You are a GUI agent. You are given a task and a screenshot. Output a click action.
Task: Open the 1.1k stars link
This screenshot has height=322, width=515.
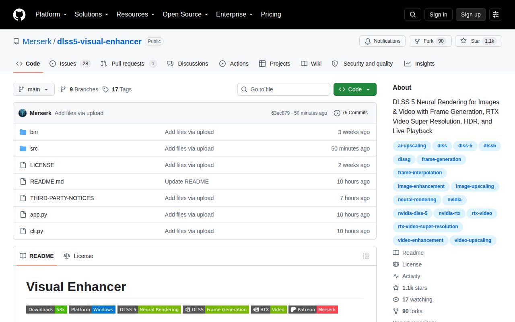pyautogui.click(x=410, y=288)
